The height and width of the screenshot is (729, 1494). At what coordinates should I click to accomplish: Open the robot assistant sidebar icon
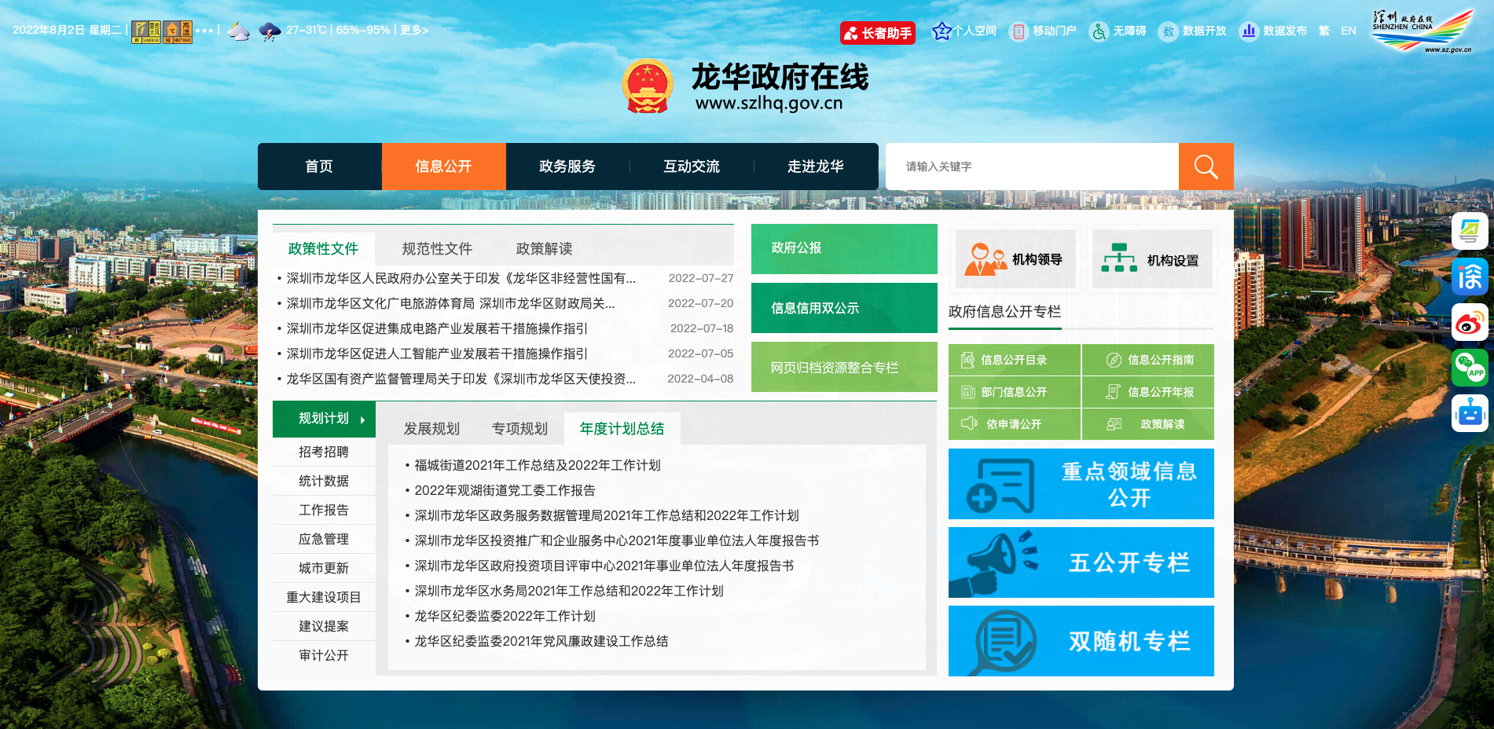coord(1470,413)
